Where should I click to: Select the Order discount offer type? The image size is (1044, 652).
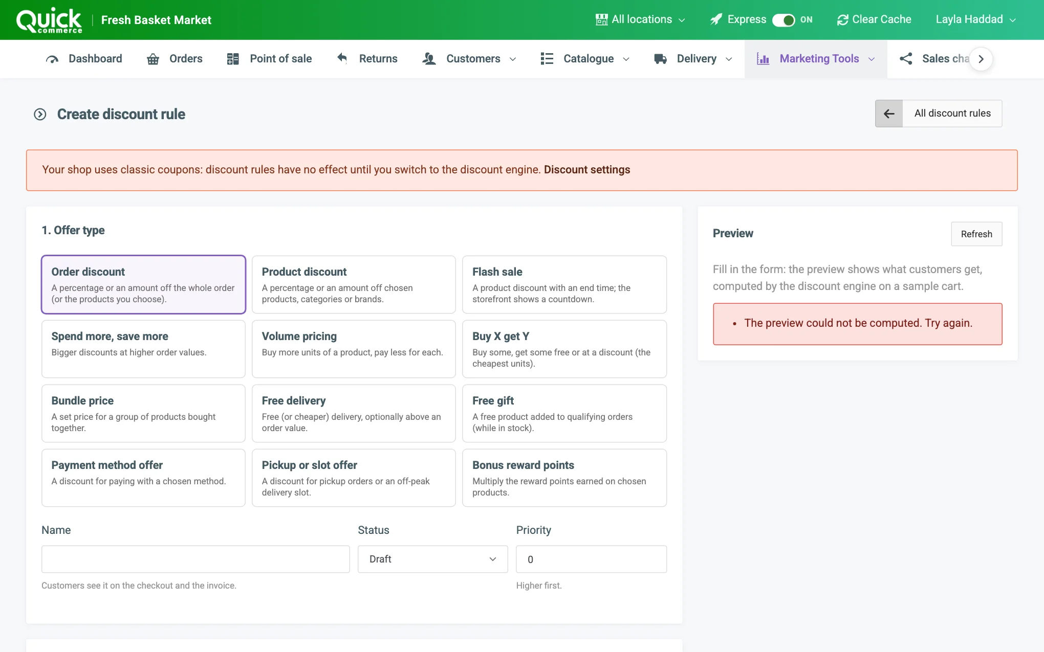pyautogui.click(x=143, y=284)
